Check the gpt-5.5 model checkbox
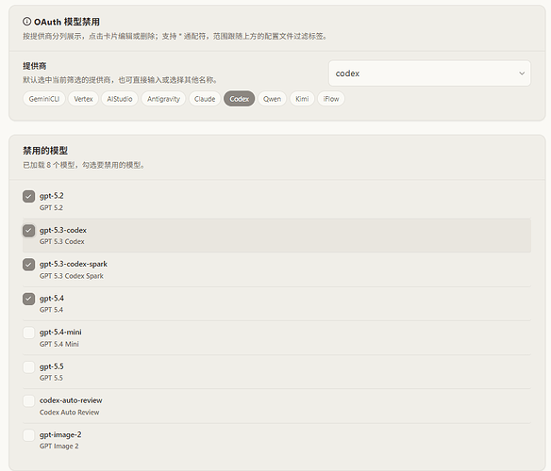This screenshot has height=471, width=551. pos(29,367)
